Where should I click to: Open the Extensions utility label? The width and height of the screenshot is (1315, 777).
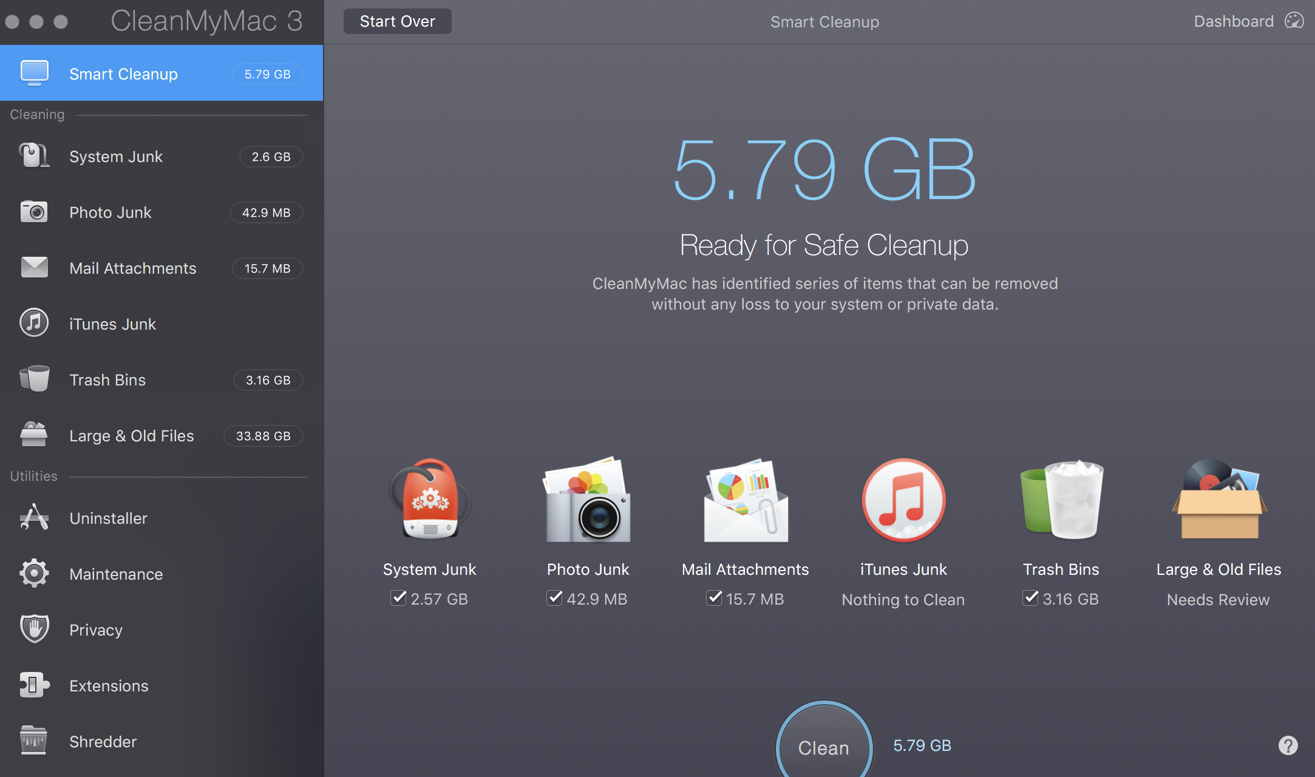(109, 686)
